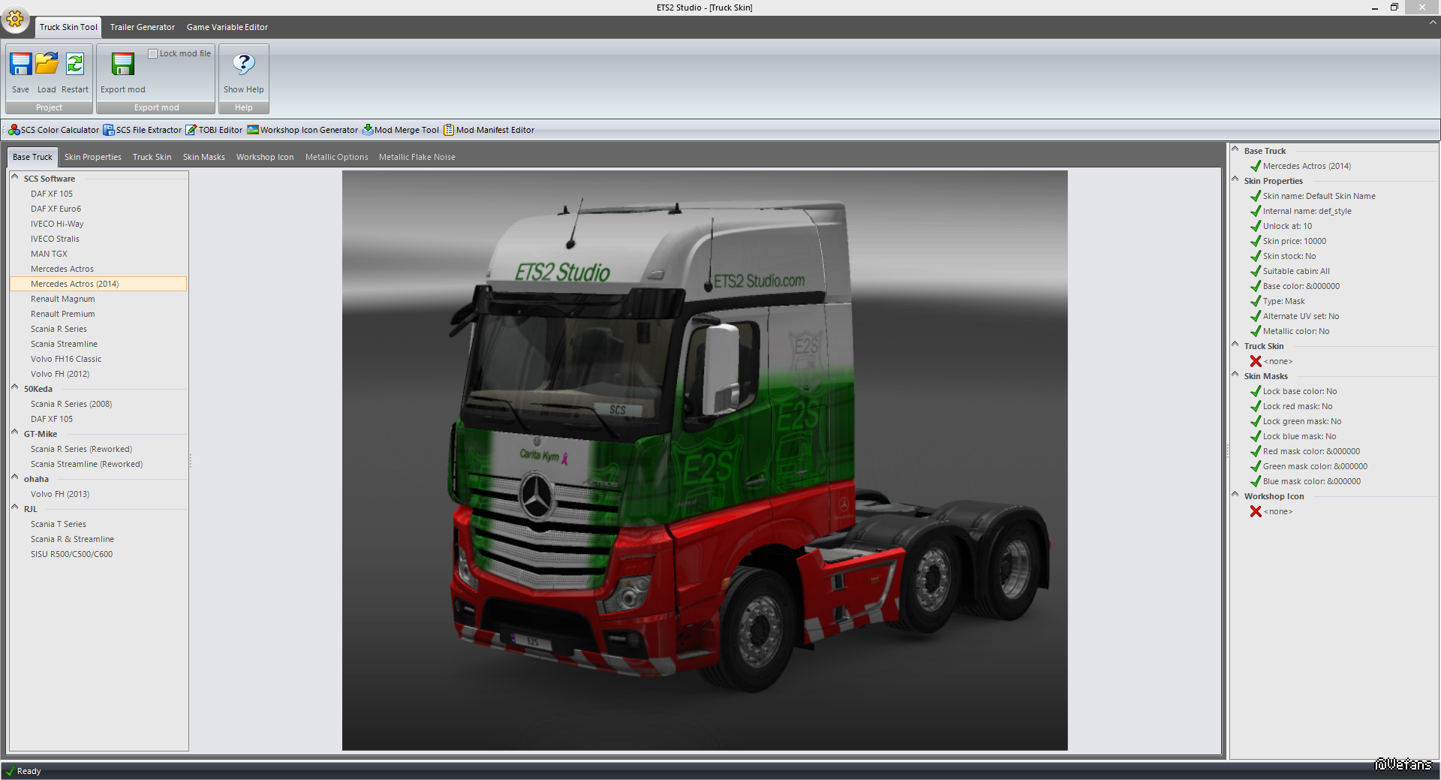Collapse the ribbon with the top-right chevron

point(1433,23)
